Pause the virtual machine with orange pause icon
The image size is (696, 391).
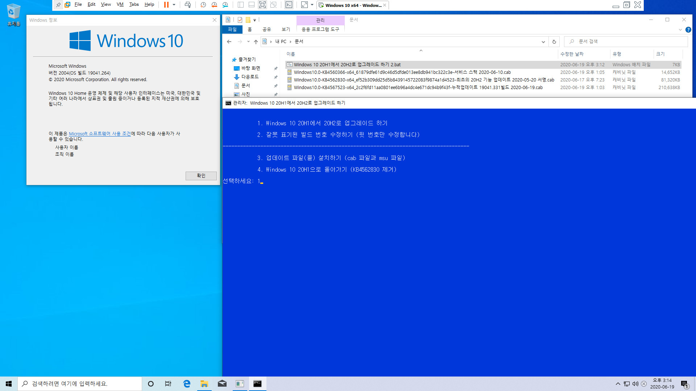[166, 5]
